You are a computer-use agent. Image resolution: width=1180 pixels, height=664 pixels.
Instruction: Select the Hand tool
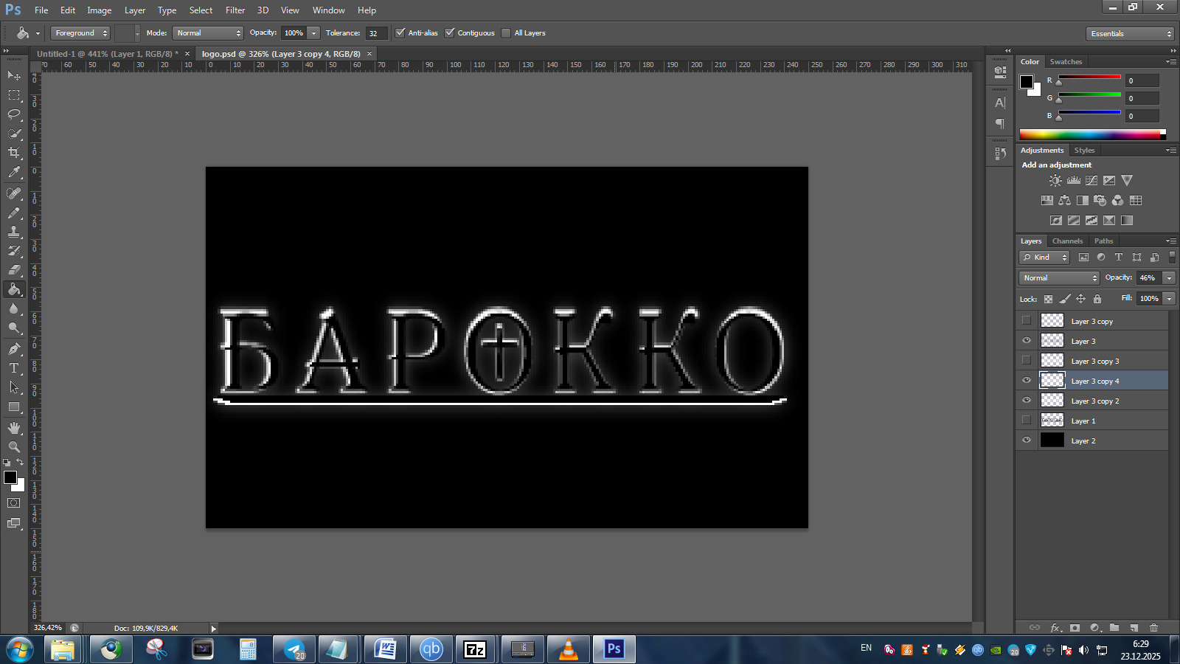(x=14, y=428)
